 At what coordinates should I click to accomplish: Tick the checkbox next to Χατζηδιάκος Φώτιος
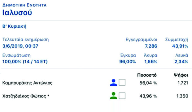tap(122, 96)
